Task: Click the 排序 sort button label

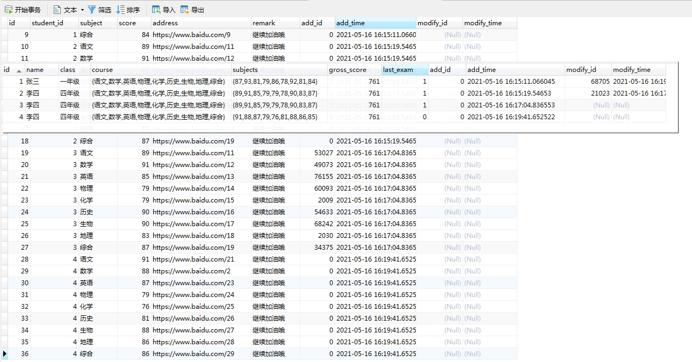Action: coord(133,10)
